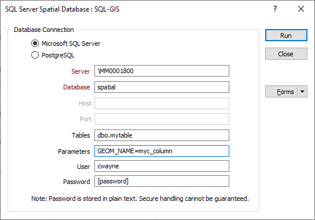Select the PostgreSQL radio button
The width and height of the screenshot is (315, 220).
tap(35, 55)
